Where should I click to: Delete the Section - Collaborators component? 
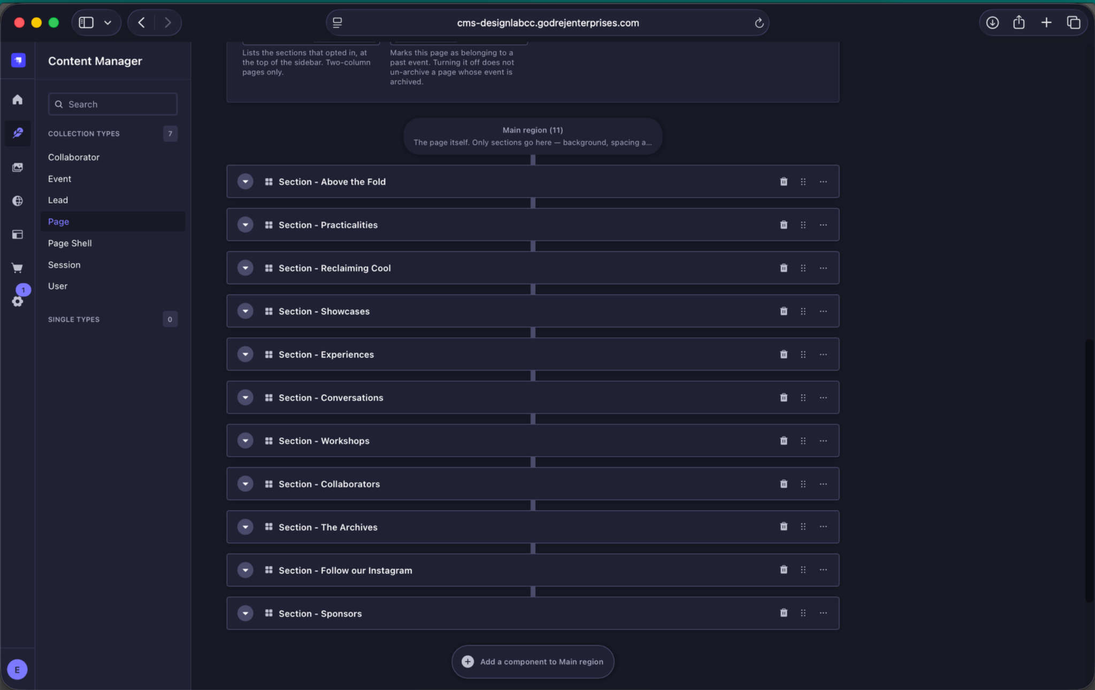783,484
